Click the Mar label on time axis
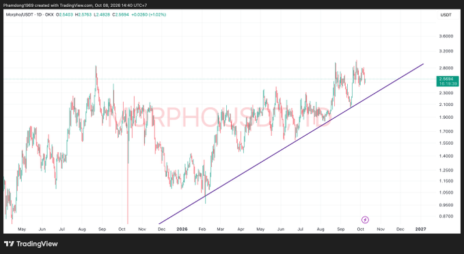The height and width of the screenshot is (254, 464). [x=221, y=229]
